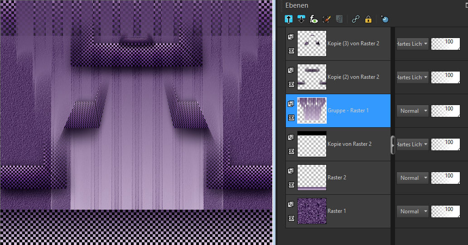Open the layer effects fx icon
The height and width of the screenshot is (245, 468).
[314, 19]
